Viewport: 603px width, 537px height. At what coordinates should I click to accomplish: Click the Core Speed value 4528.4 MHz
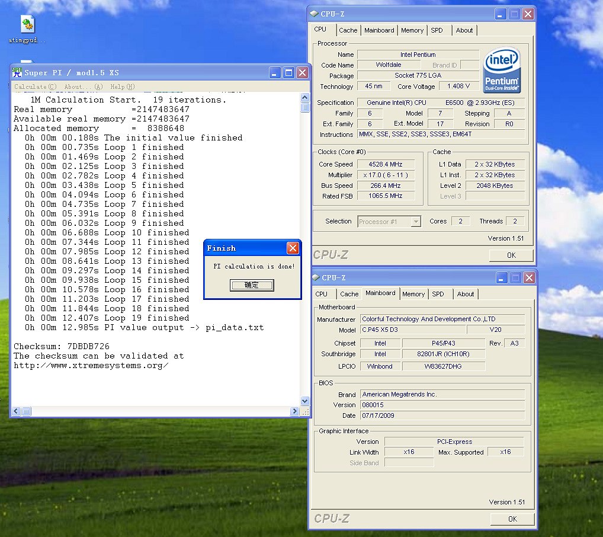(x=386, y=164)
